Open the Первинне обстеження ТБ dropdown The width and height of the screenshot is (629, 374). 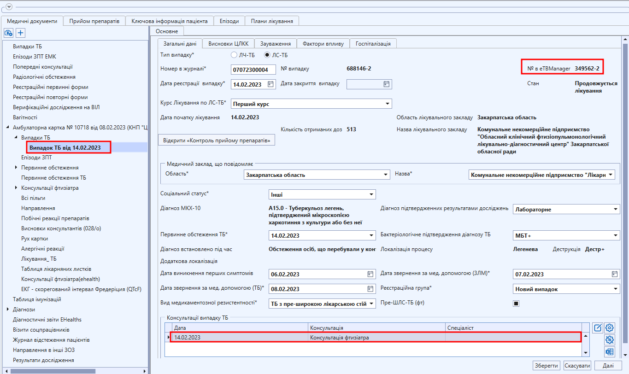pyautogui.click(x=371, y=236)
